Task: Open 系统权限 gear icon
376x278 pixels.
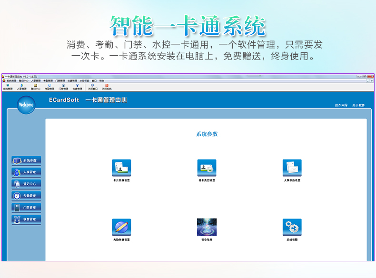Action: click(292, 227)
